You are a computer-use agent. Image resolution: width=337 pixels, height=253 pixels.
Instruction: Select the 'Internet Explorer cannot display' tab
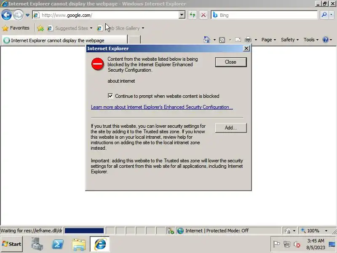(x=65, y=40)
